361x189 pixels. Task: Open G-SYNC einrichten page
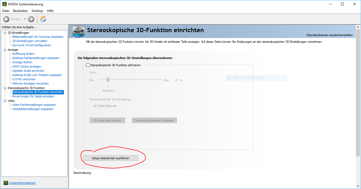[24, 79]
